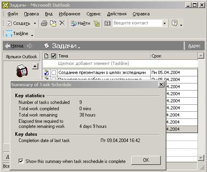Expand the contact search dropdown arrow
The image size is (207, 172).
click(165, 23)
